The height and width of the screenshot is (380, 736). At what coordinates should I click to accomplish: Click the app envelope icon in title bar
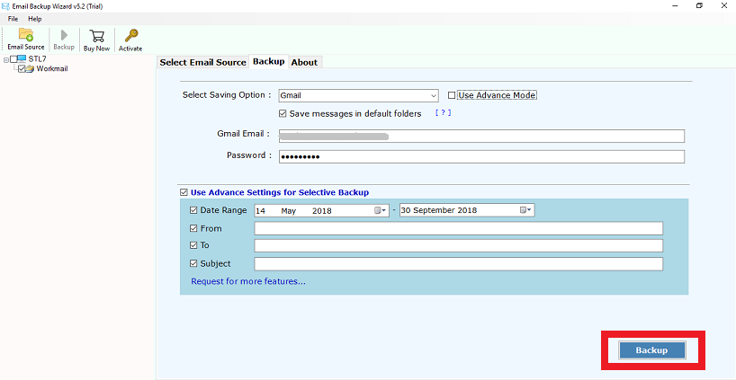click(5, 6)
